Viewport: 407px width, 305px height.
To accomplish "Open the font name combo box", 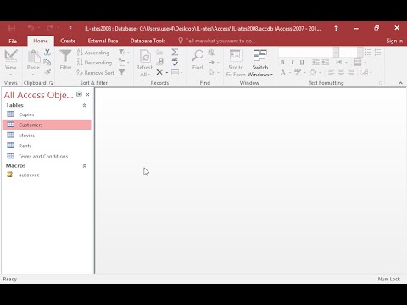I will point(309,53).
